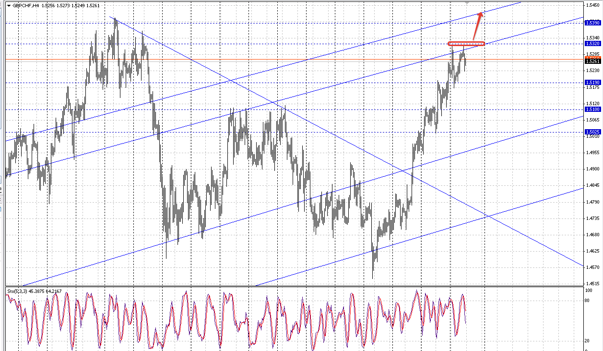The width and height of the screenshot is (603, 351).
Task: Click the black current price label 1.5261
Action: point(593,61)
